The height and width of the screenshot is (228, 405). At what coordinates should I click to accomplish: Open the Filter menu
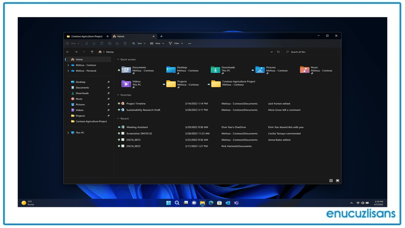point(176,44)
